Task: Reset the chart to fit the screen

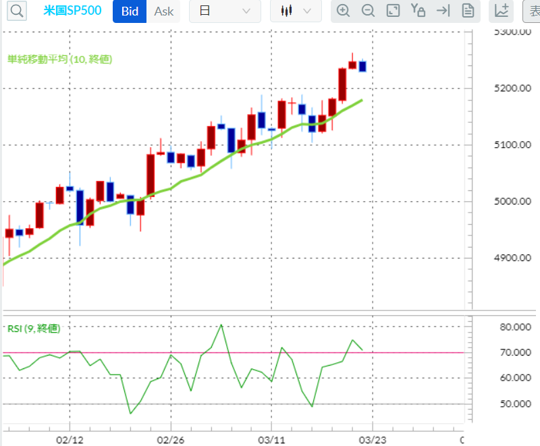Action: pos(392,11)
